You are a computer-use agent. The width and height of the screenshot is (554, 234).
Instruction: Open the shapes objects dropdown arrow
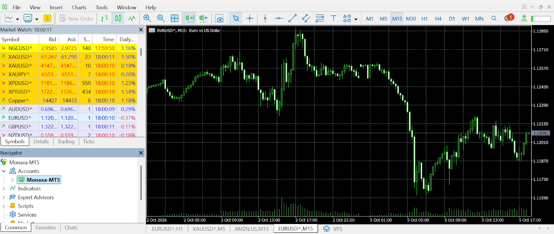click(356, 19)
